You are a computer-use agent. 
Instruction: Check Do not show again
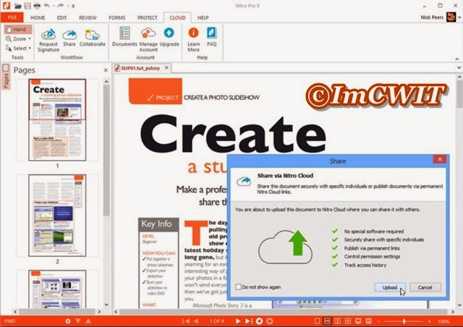[x=238, y=286]
